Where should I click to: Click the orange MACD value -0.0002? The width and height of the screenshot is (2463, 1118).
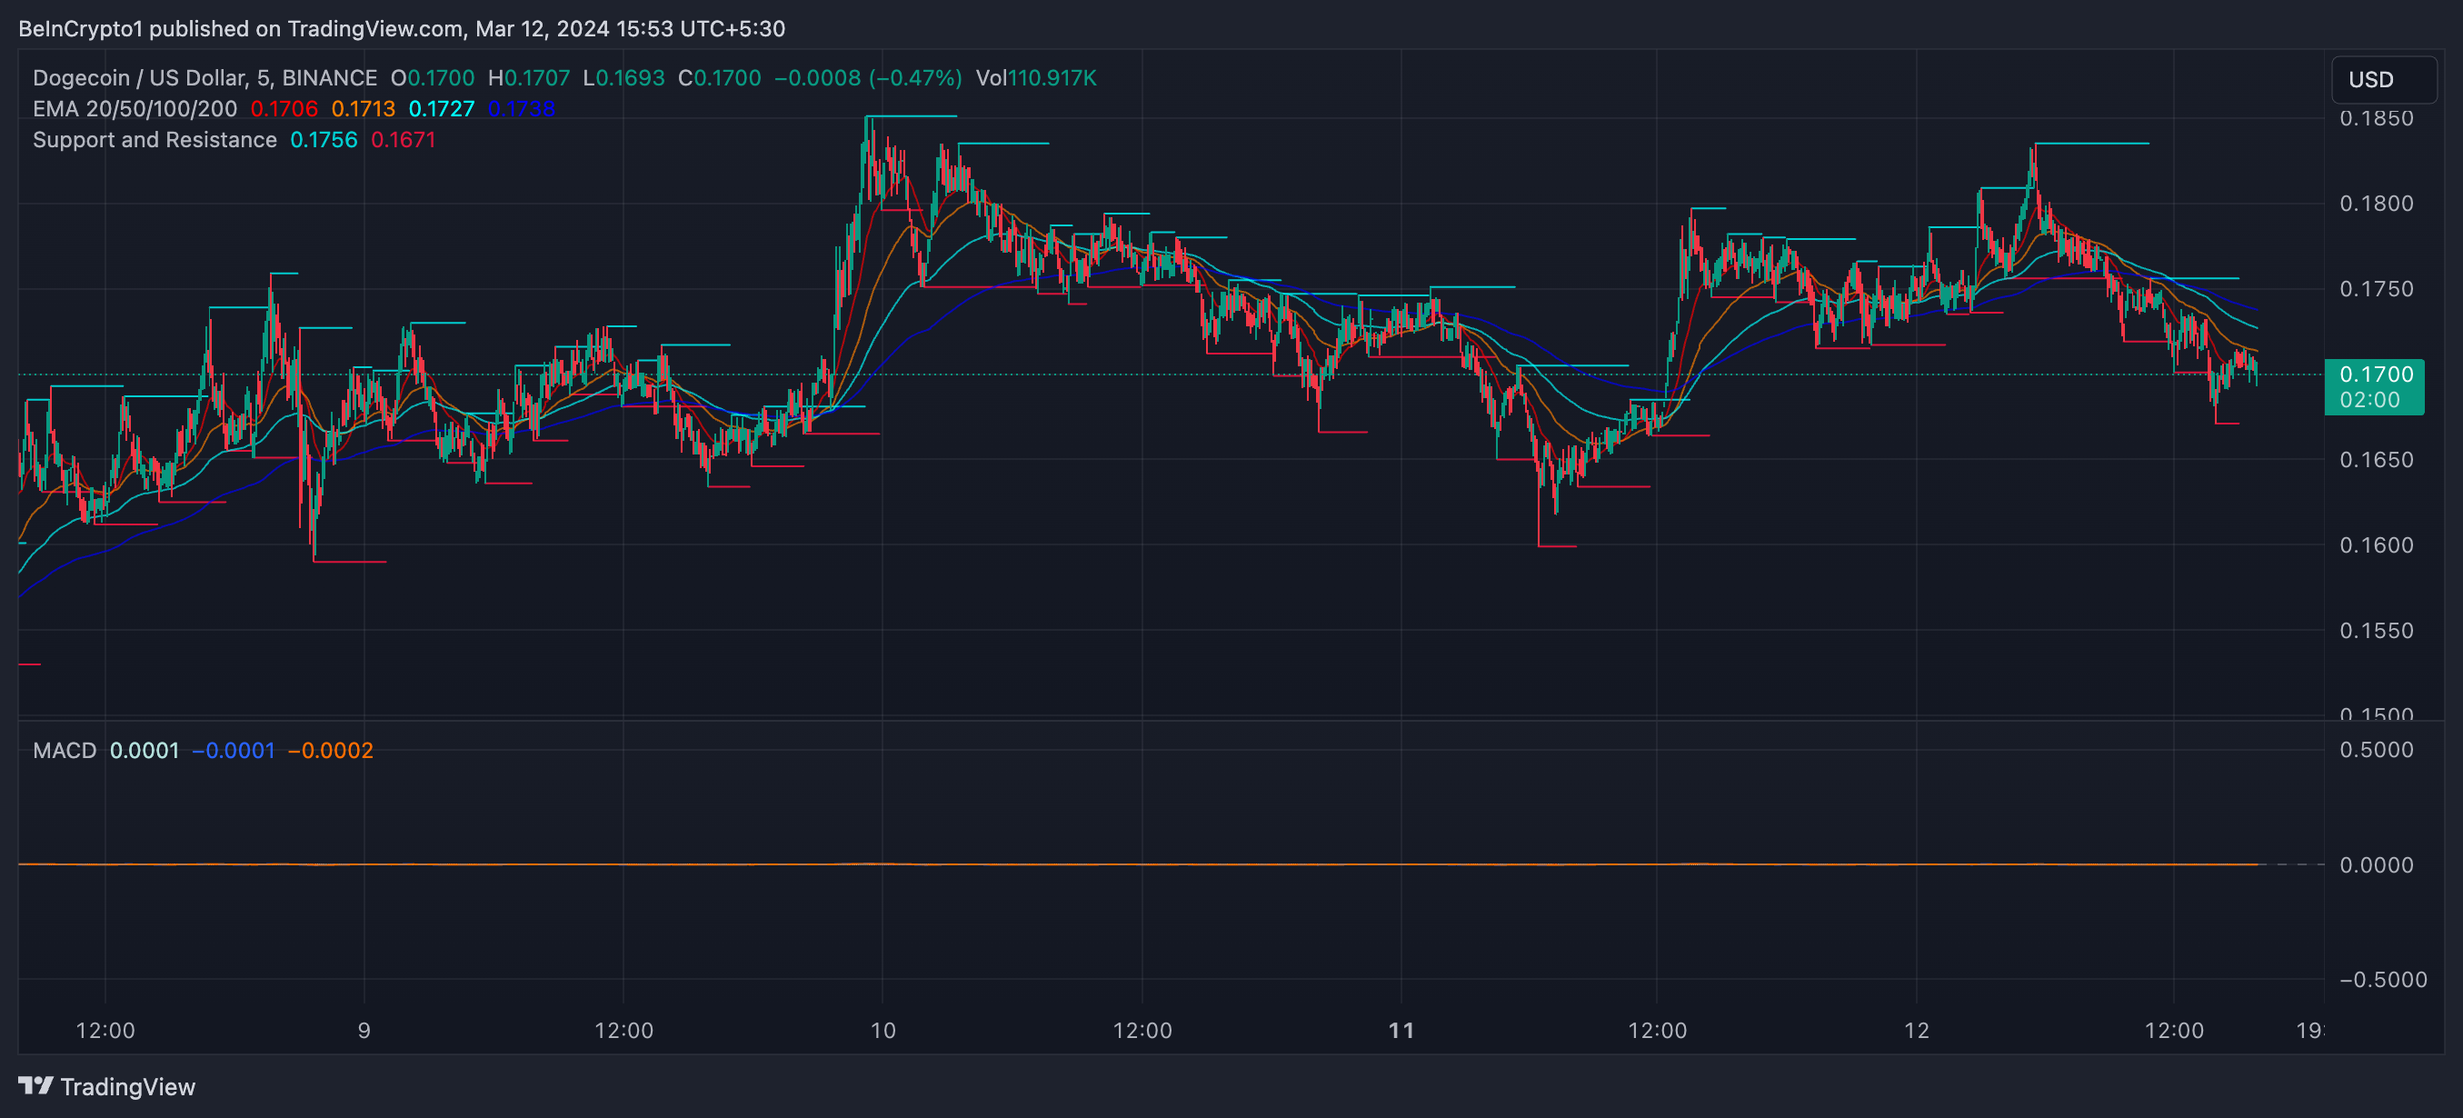point(331,750)
